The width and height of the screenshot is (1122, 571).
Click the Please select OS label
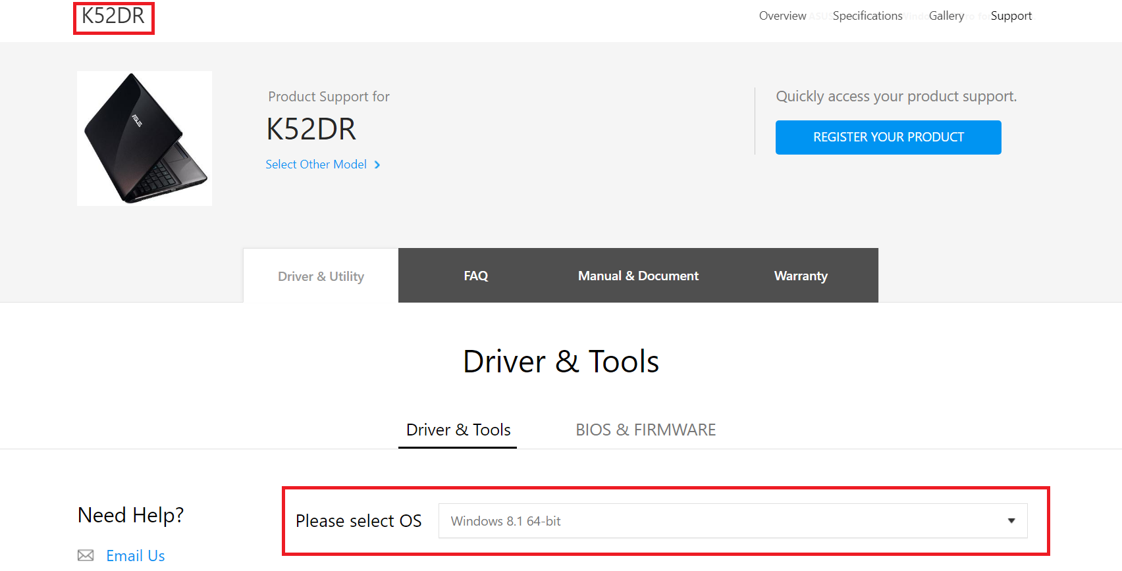358,521
